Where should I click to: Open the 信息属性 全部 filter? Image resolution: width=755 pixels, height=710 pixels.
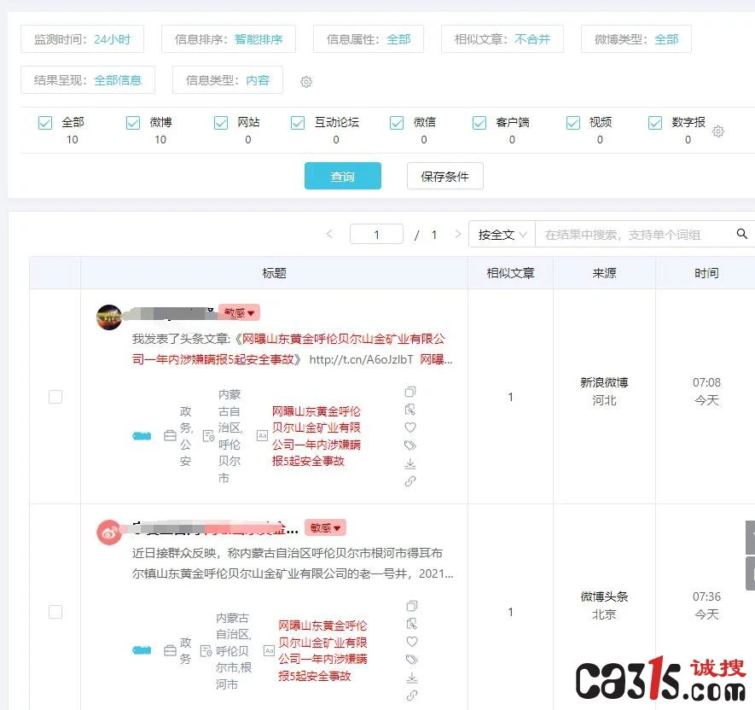point(369,39)
